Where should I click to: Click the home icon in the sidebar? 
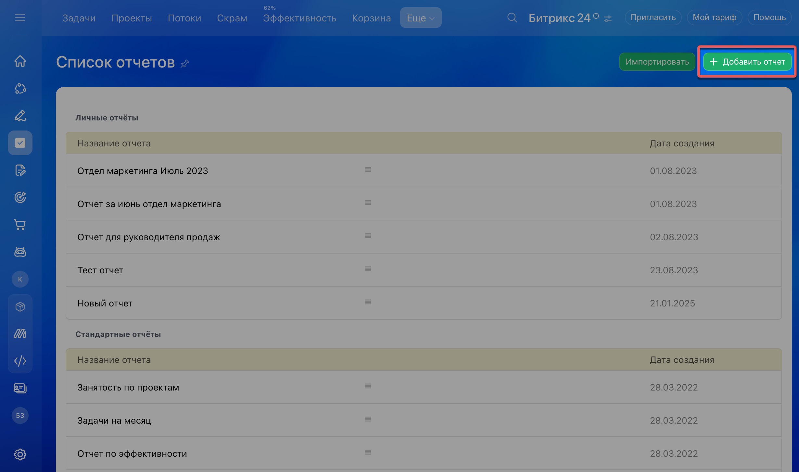[20, 61]
